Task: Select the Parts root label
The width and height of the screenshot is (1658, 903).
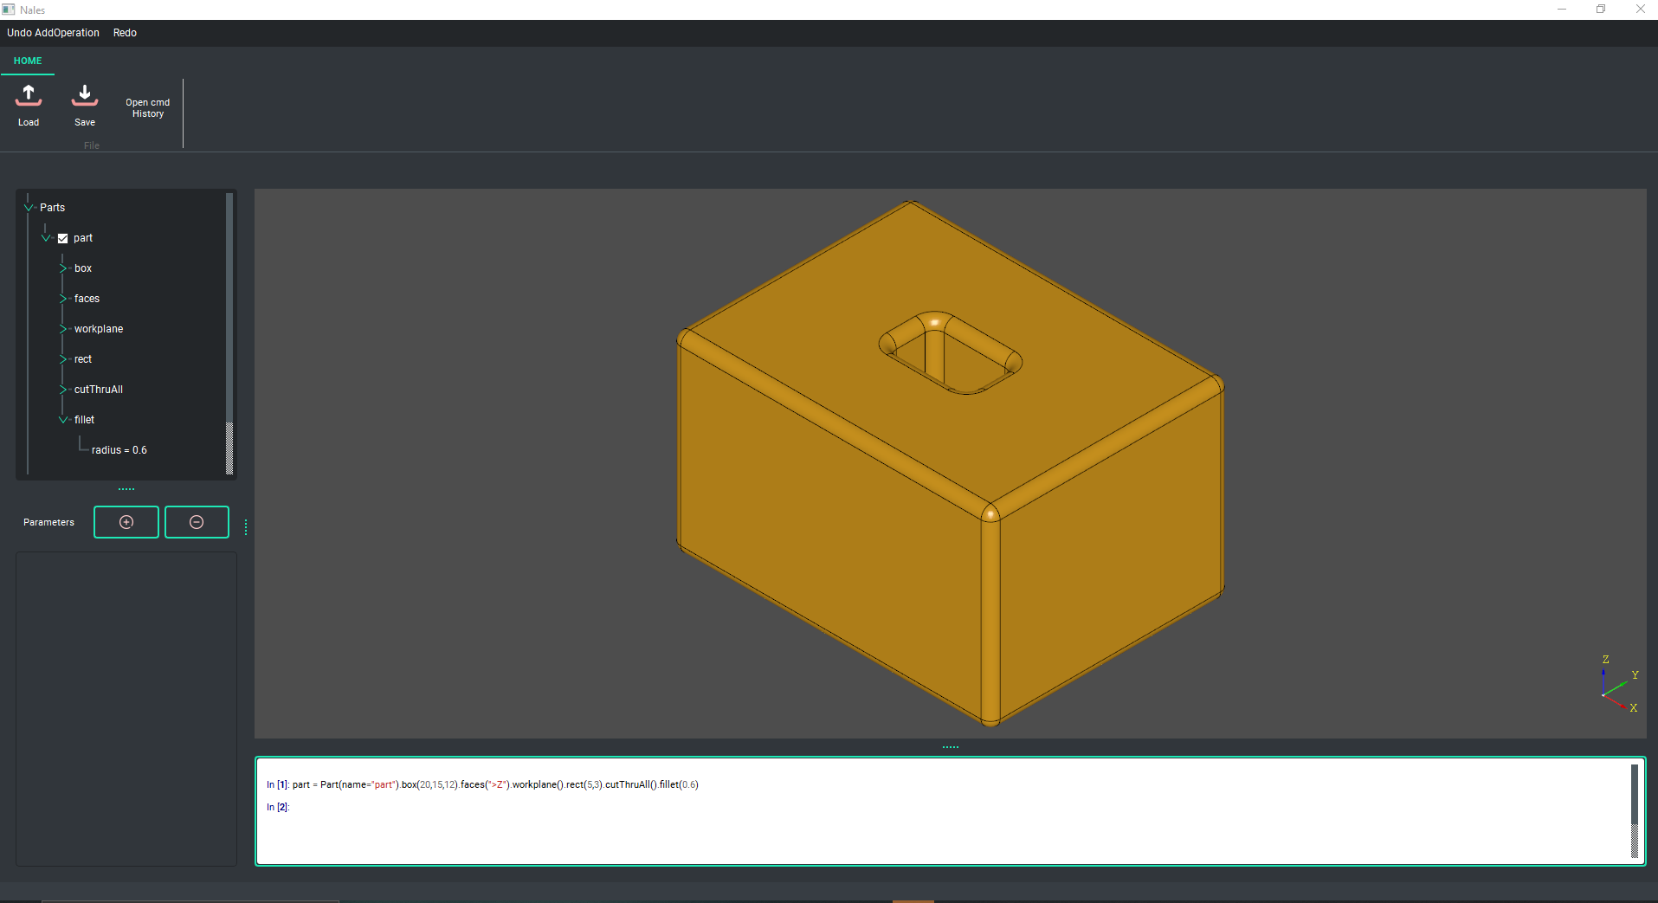Action: tap(52, 208)
